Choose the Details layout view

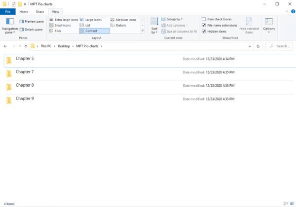tap(121, 25)
